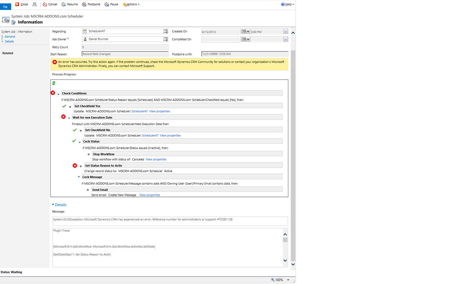This screenshot has width=452, height=284.
Task: Open the lookup icon for the Regarding field
Action: tap(165, 31)
